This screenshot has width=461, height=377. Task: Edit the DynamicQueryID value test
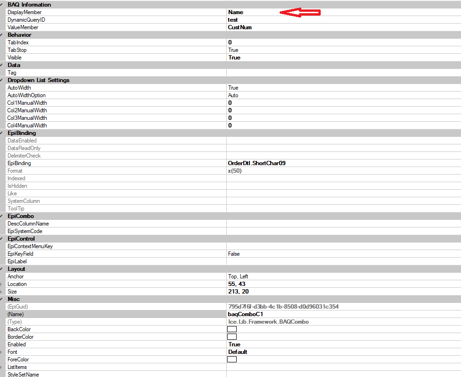233,20
